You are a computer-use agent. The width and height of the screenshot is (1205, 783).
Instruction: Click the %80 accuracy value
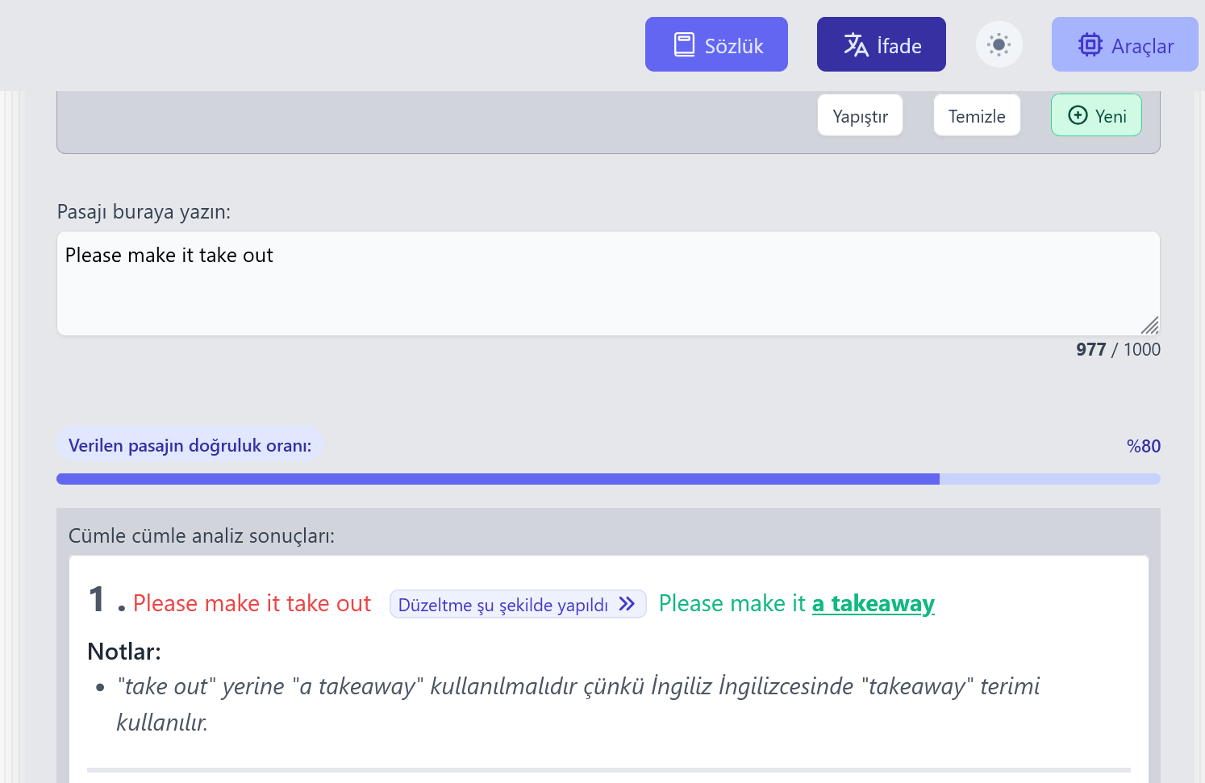click(x=1143, y=446)
